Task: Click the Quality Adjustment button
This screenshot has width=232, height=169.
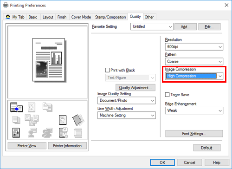Action: point(135,88)
